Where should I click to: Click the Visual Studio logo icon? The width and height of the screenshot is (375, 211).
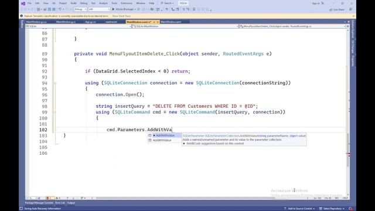pos(23,4)
